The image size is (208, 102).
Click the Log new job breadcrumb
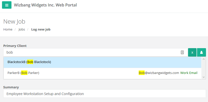coord(41,29)
